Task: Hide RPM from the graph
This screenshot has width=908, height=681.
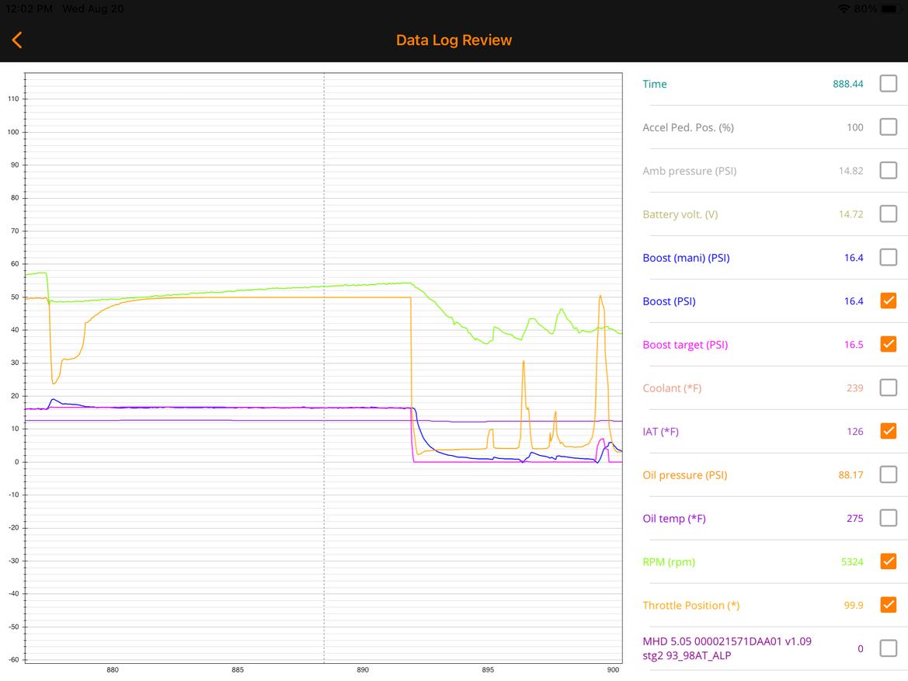Action: point(888,561)
